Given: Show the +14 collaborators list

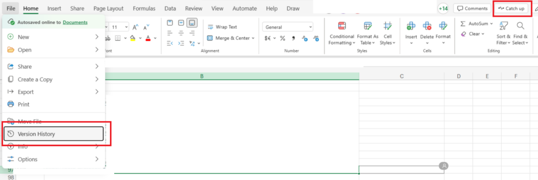Looking at the screenshot, I should tap(443, 8).
